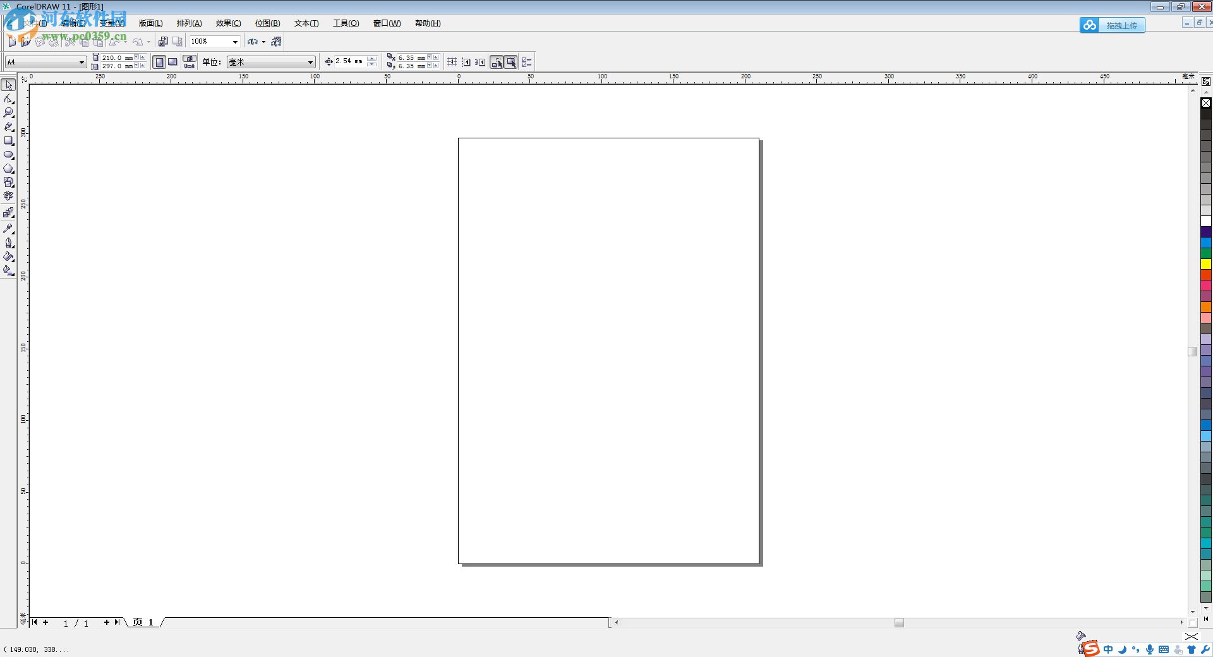1213x657 pixels.
Task: Open the units dropdown showing 毫米
Action: (x=308, y=62)
